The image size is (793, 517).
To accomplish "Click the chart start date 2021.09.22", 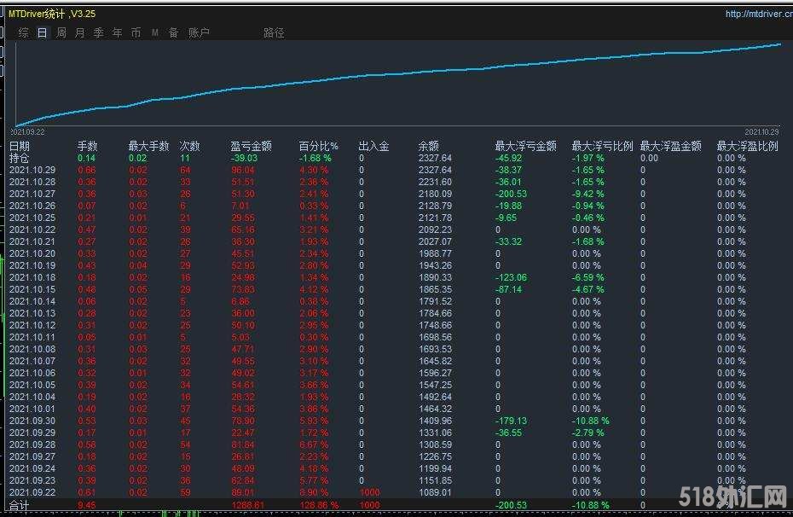I will [28, 132].
